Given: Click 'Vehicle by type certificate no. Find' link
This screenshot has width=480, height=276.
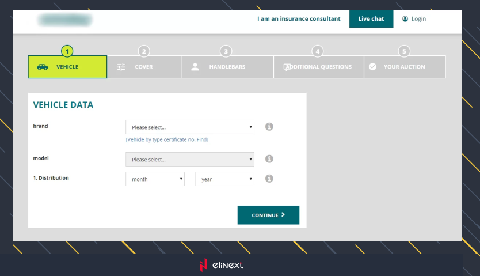Looking at the screenshot, I should tap(167, 139).
